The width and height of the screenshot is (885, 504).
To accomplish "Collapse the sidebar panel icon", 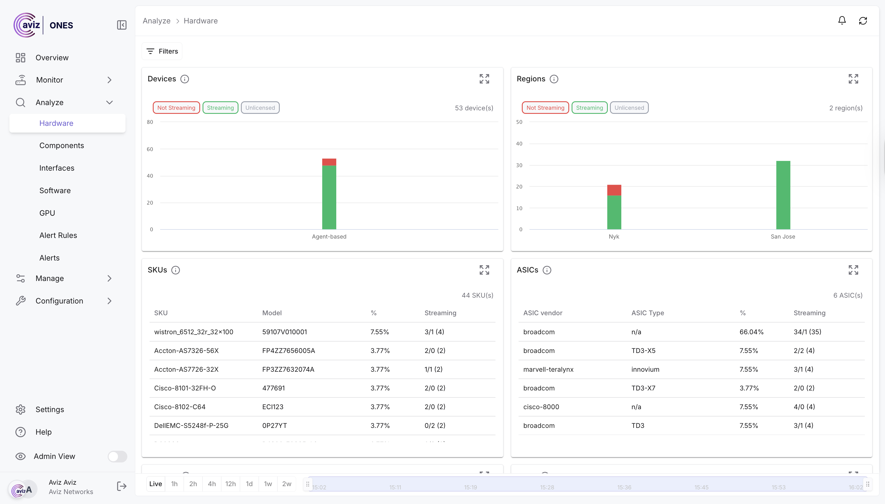I will [x=121, y=25].
